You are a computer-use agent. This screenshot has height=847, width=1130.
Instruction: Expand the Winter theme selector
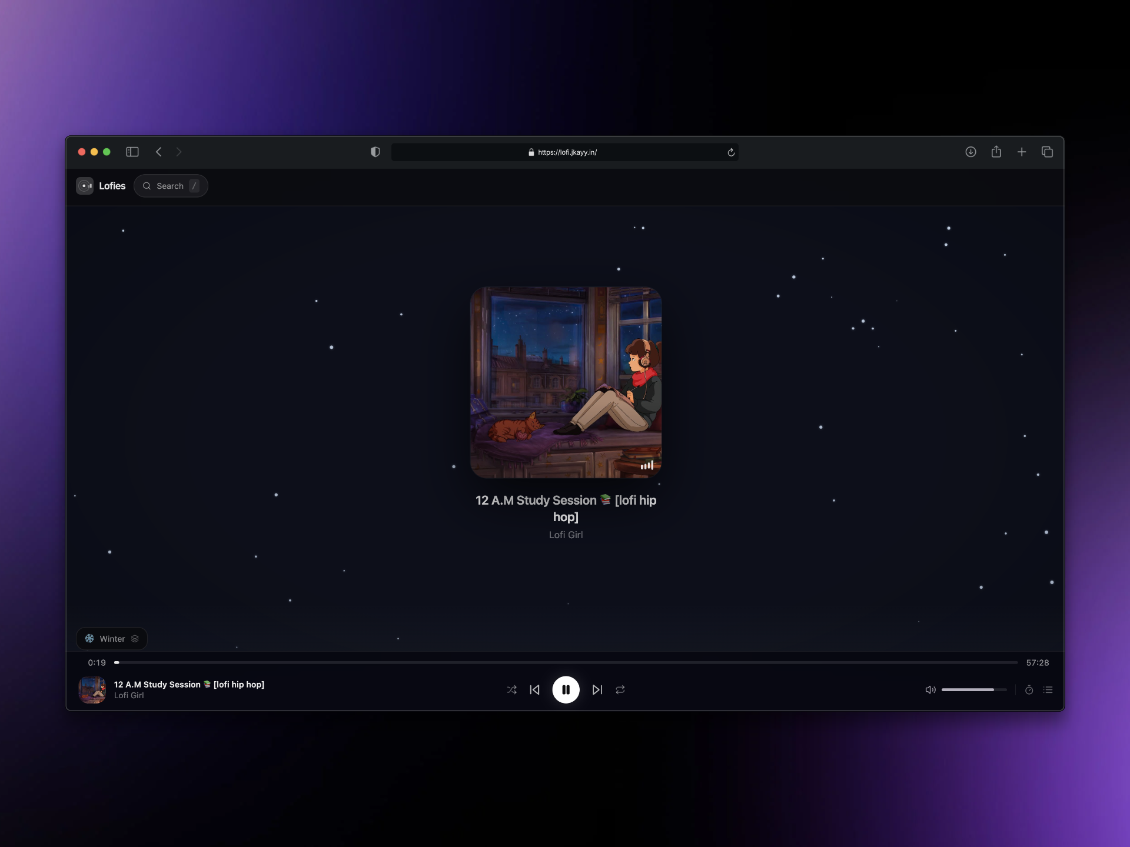[112, 639]
